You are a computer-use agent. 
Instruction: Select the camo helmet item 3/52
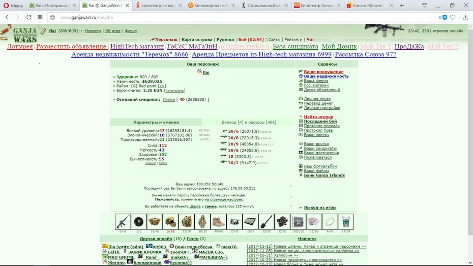pos(171,222)
